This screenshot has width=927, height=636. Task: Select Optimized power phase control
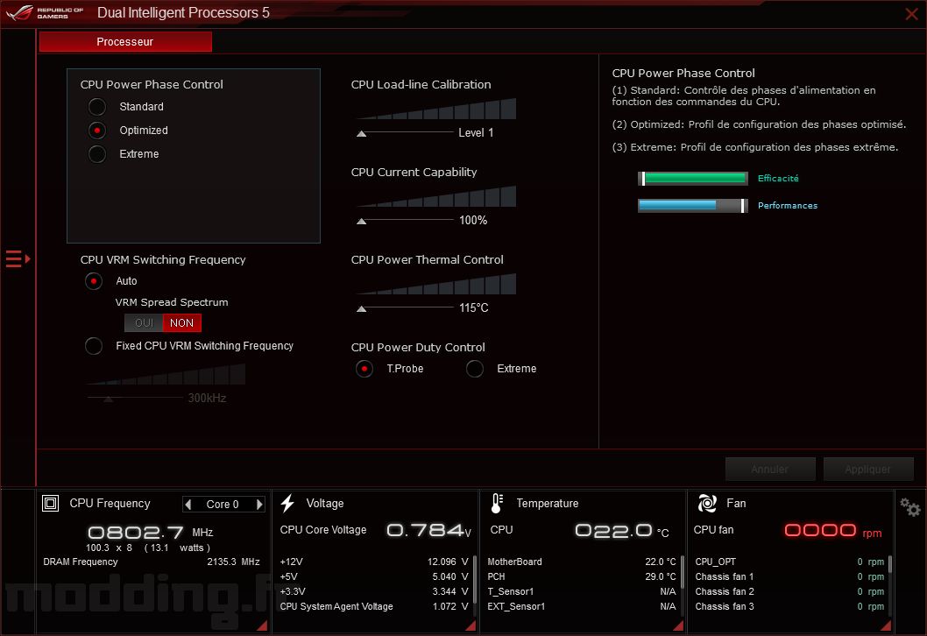97,131
